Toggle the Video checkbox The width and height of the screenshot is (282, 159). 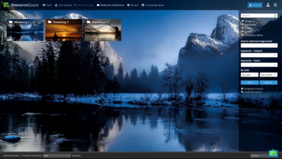pos(242,28)
